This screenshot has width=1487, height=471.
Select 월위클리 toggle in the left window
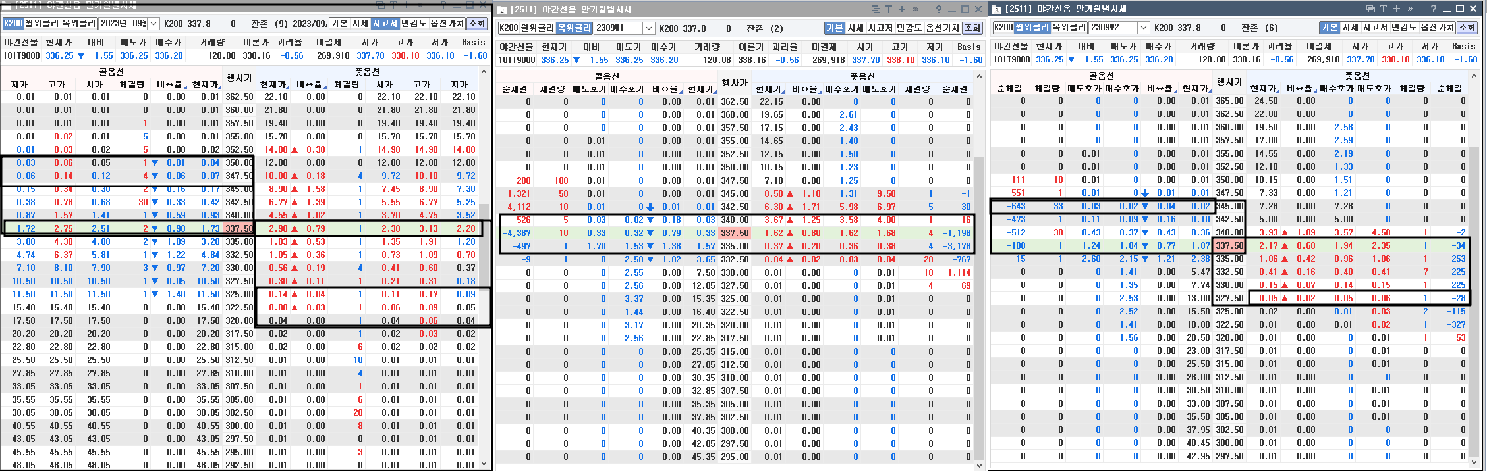42,24
